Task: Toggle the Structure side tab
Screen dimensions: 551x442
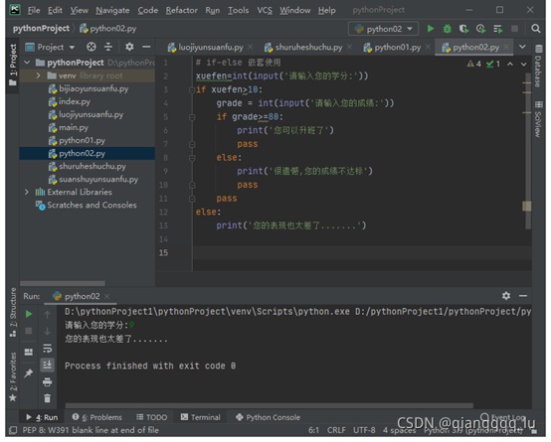Action: pos(13,313)
